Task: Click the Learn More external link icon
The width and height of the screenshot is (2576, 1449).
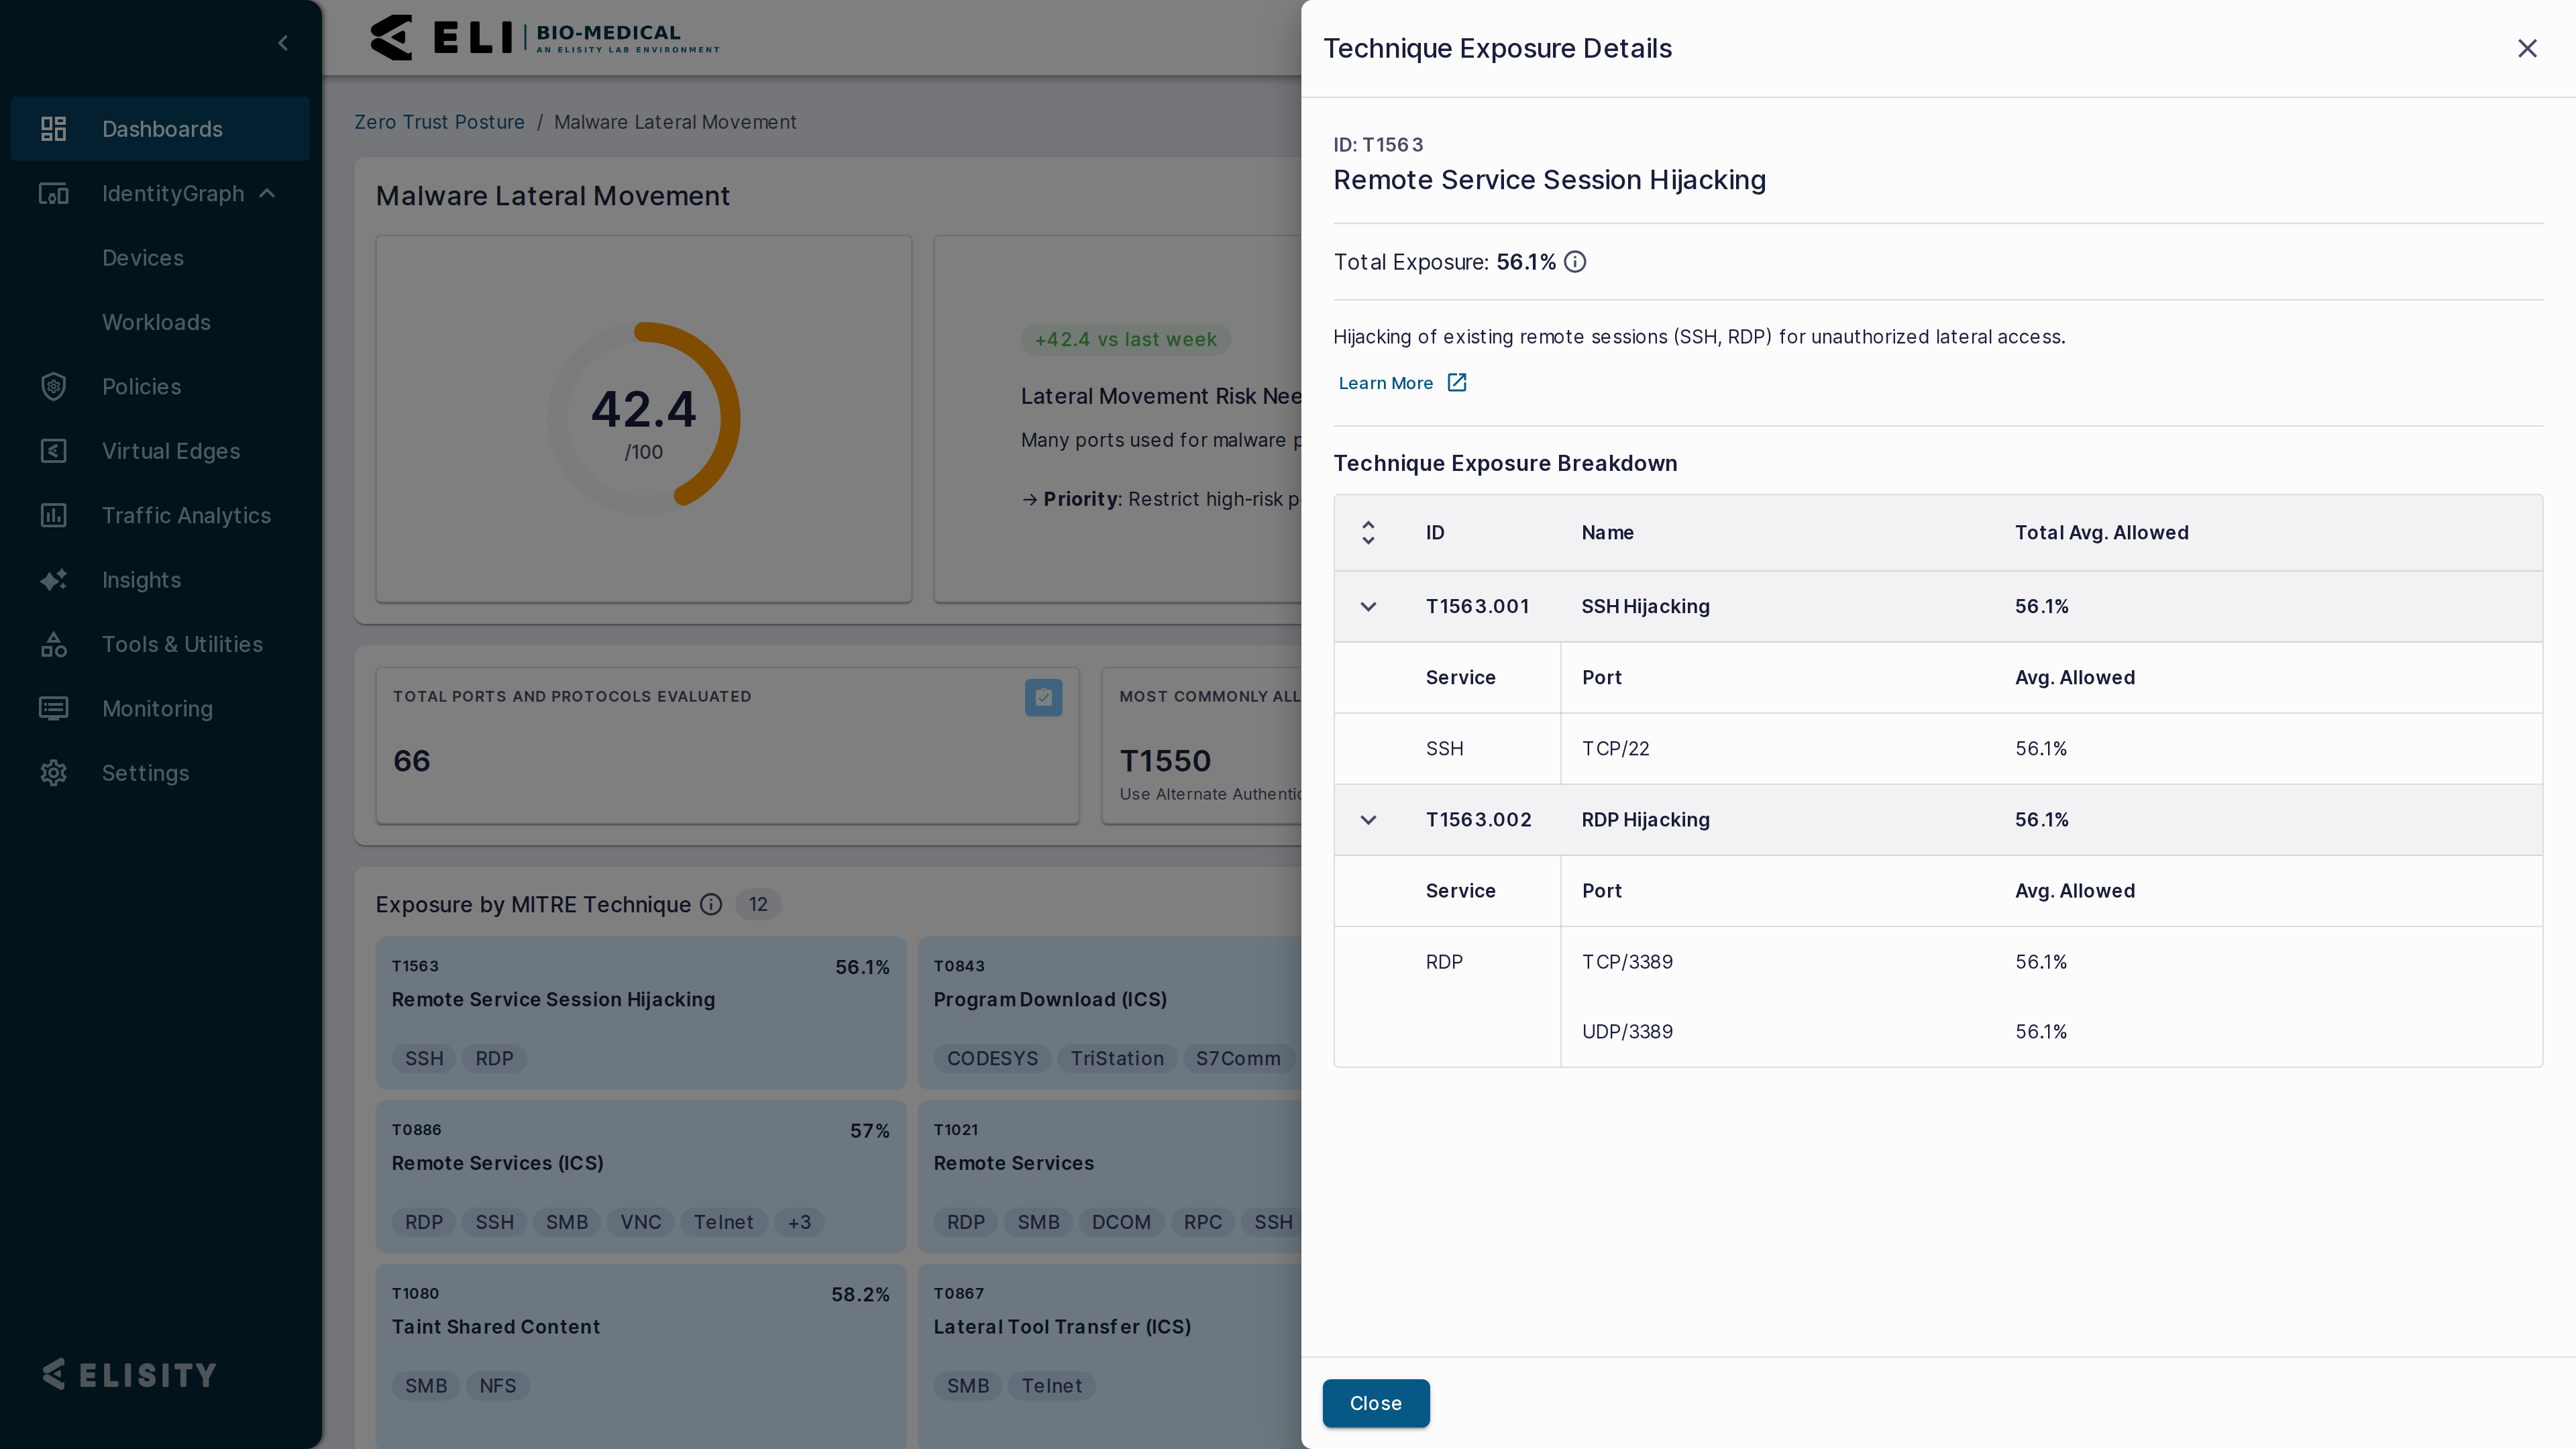Action: tap(1457, 383)
